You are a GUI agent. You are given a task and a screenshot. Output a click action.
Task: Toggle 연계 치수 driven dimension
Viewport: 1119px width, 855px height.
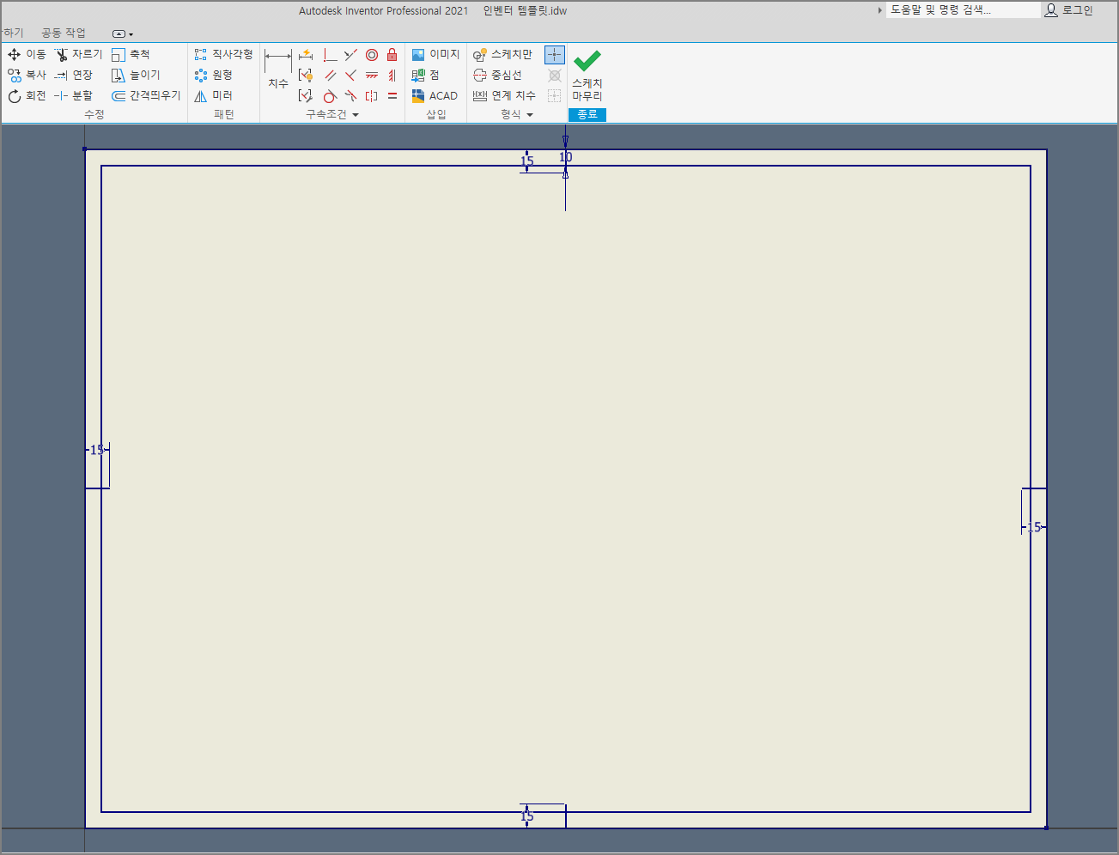coord(504,95)
